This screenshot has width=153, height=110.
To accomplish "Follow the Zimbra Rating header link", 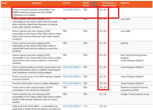I will [94, 4].
